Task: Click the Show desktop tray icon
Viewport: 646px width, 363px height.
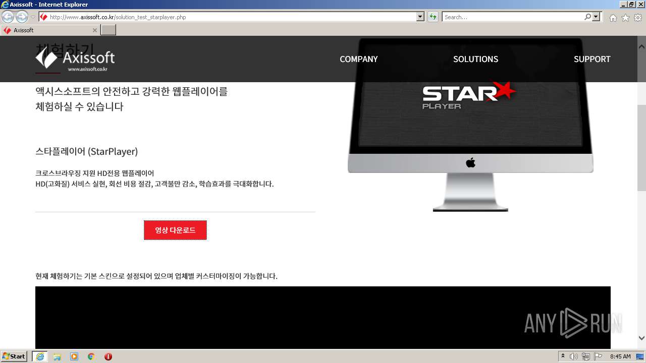Action: tap(640, 356)
